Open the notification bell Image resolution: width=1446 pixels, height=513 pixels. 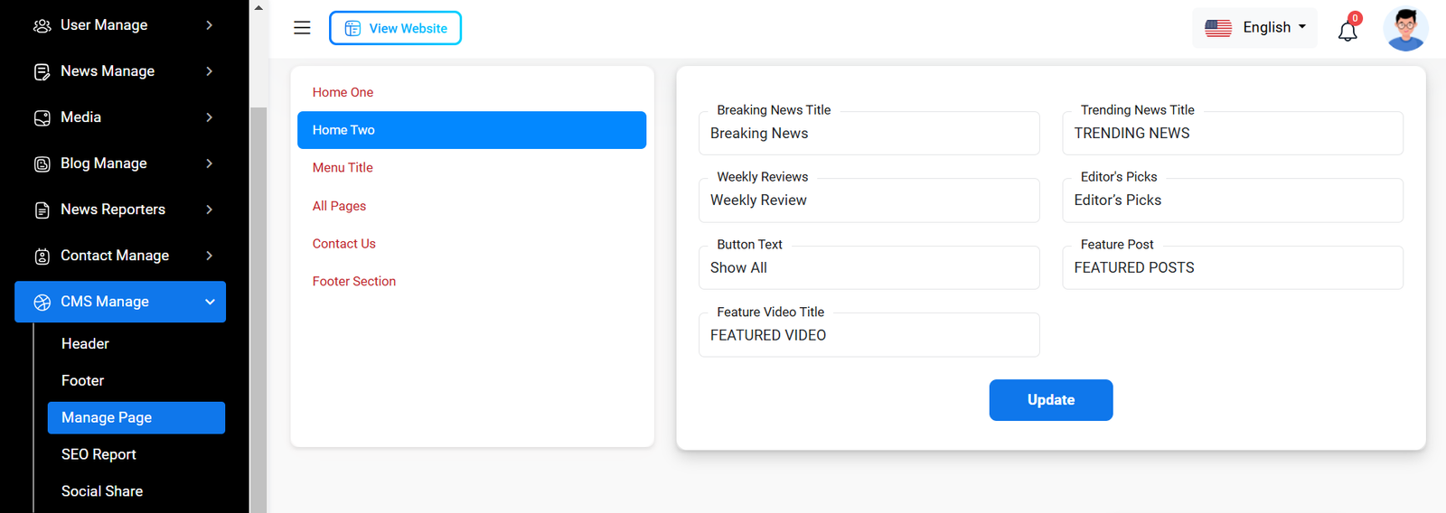tap(1347, 31)
